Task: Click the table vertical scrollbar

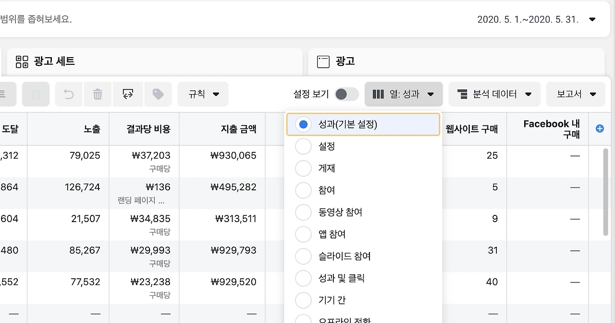Action: coord(605,192)
